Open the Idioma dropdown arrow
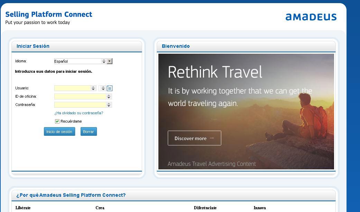The image size is (360, 212). pyautogui.click(x=110, y=61)
